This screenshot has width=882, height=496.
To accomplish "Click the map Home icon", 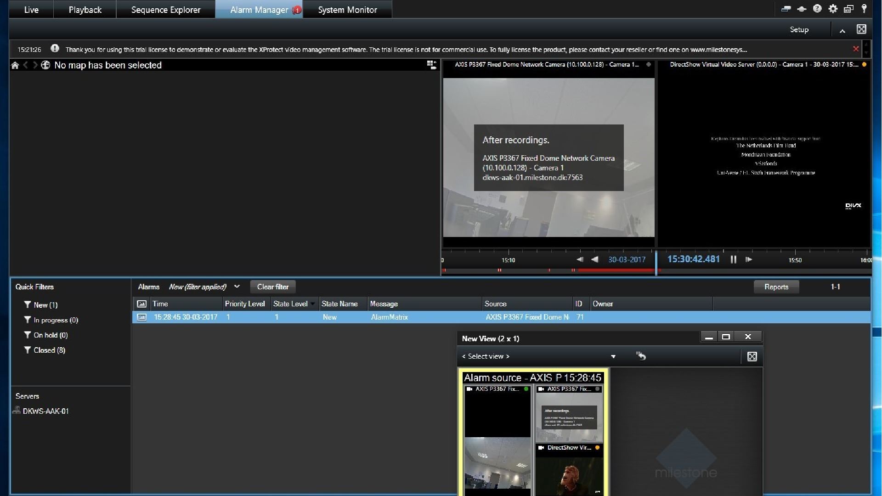I will (15, 65).
